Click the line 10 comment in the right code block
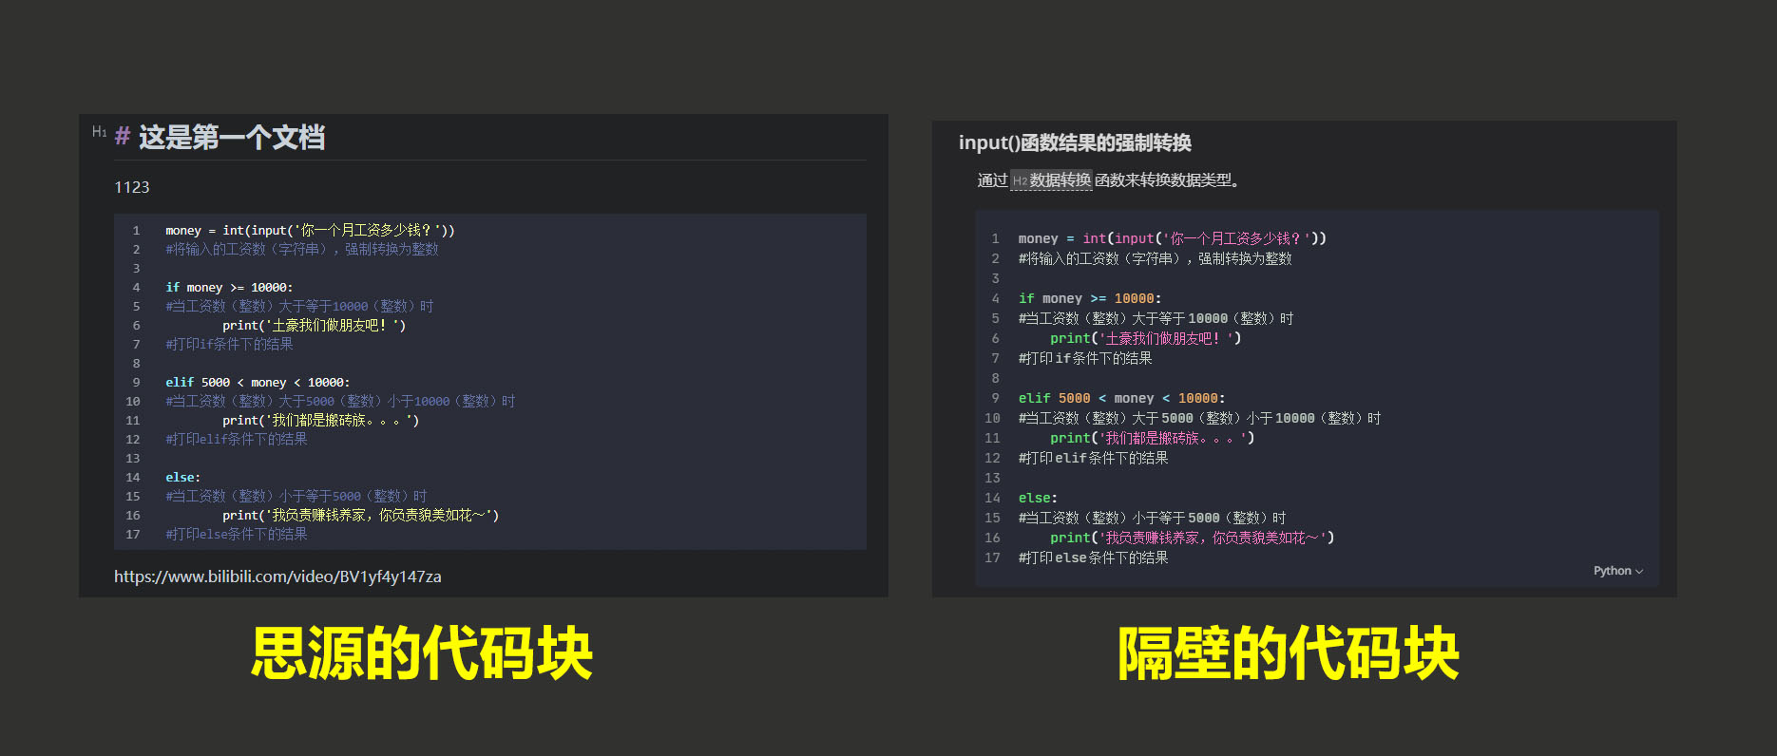The width and height of the screenshot is (1777, 756). (x=1200, y=418)
